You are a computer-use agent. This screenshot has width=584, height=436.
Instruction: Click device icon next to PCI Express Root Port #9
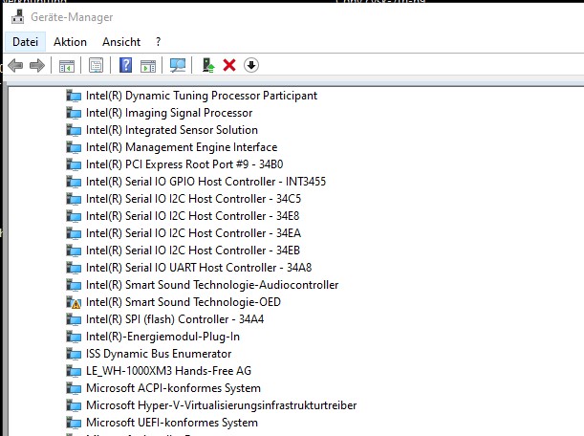74,164
